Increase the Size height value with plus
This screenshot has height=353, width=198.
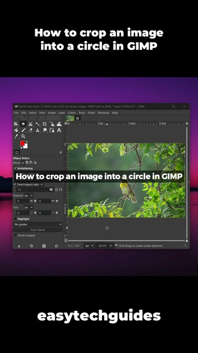point(57,213)
